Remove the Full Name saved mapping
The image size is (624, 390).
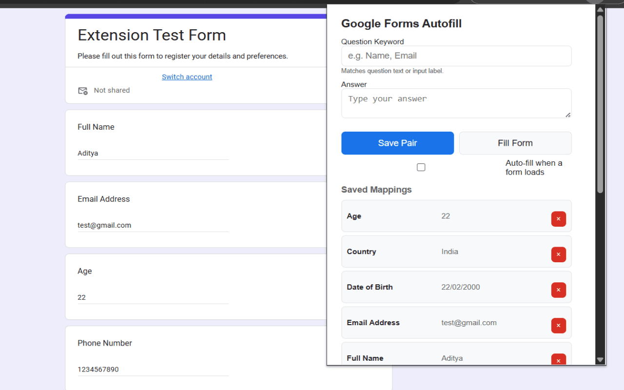(558, 360)
